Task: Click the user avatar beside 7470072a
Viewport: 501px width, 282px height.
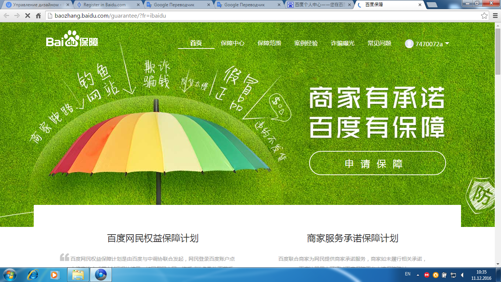Action: tap(409, 44)
